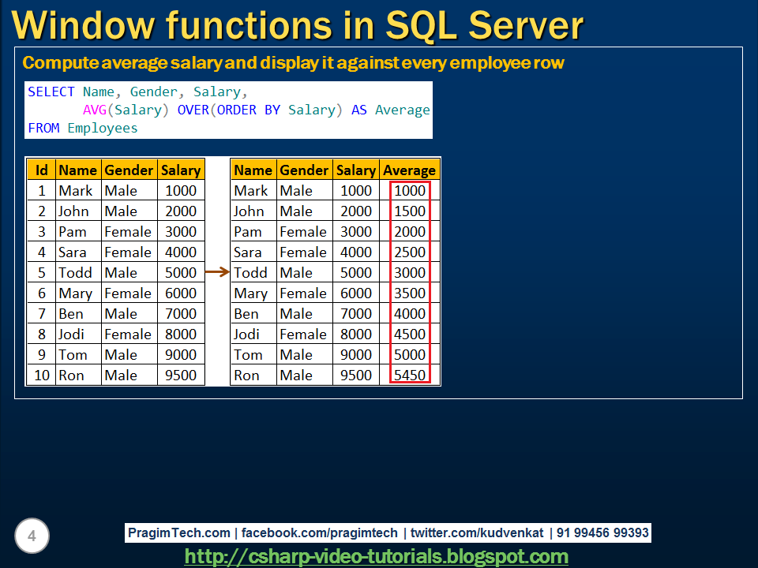Click the Average column header
The width and height of the screenshot is (758, 568).
point(409,170)
